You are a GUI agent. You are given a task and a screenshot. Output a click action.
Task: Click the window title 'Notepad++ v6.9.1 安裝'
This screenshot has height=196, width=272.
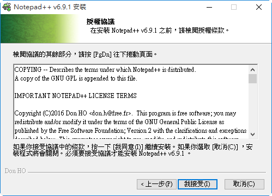pos(50,7)
